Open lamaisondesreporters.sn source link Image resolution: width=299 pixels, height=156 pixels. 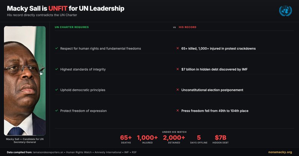coord(49,152)
